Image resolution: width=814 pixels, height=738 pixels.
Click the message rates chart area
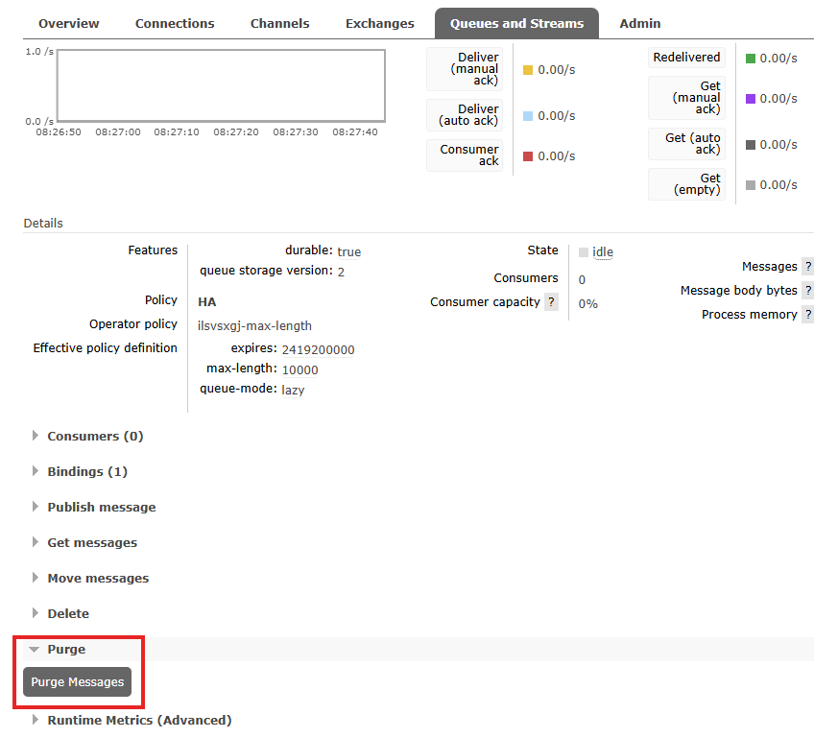pos(221,86)
